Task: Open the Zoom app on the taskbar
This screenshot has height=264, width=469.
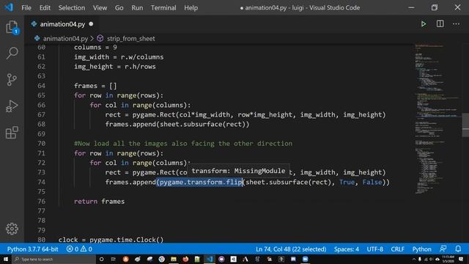Action: pos(305,259)
